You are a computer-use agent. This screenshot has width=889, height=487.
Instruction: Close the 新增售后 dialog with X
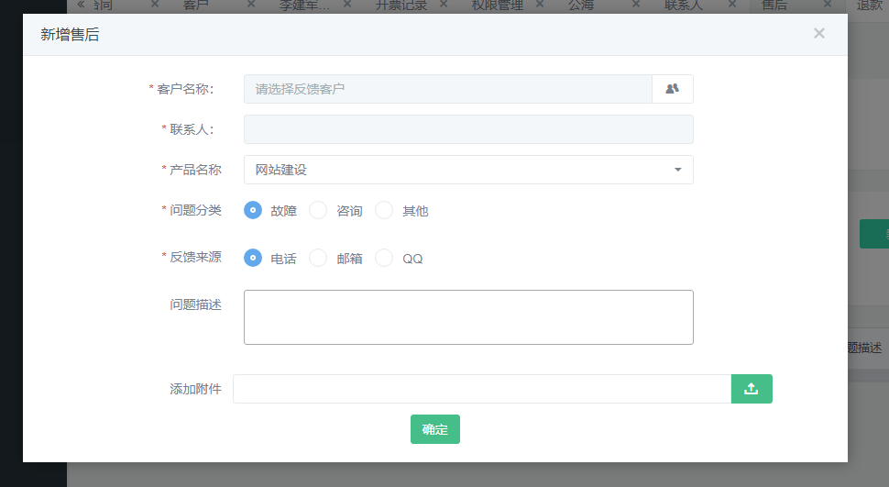(818, 34)
